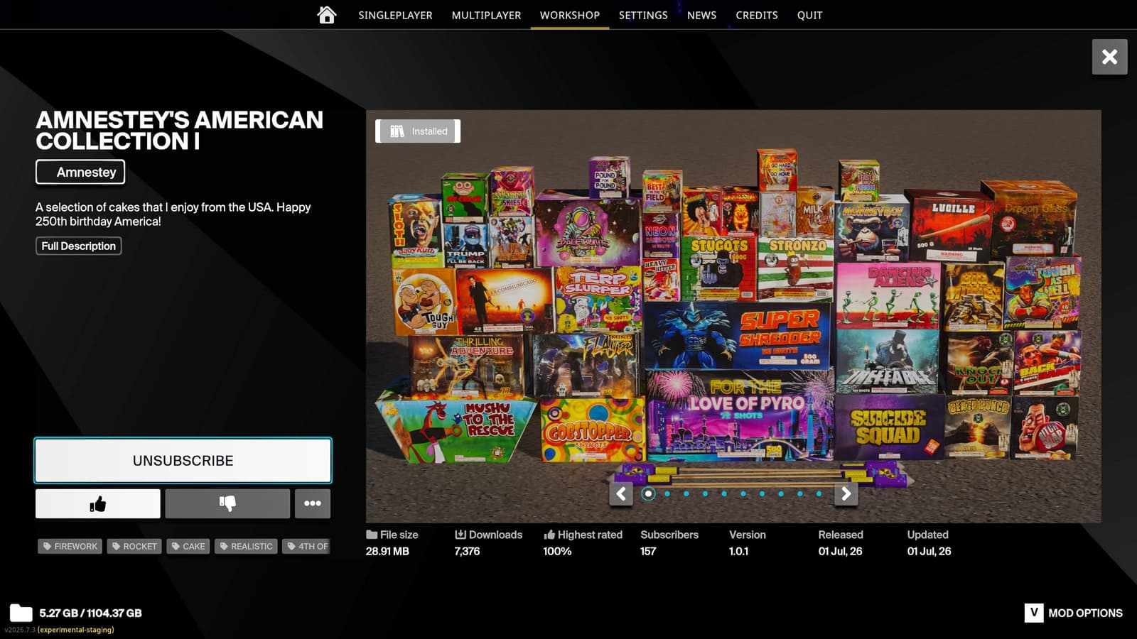Open the CREDITS page
Viewport: 1137px width, 639px height.
tap(757, 15)
